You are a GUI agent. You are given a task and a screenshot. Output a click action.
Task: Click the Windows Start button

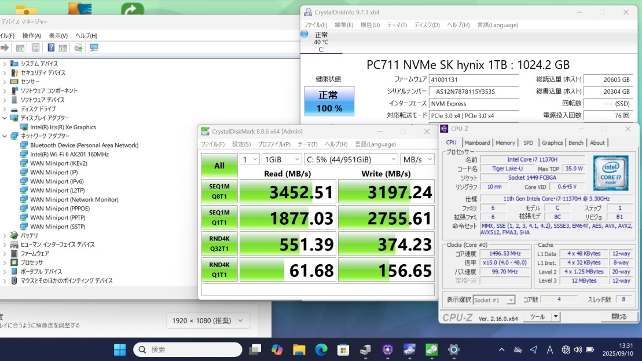click(120, 349)
